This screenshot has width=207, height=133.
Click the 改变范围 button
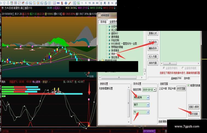(181, 88)
